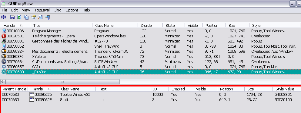This screenshot has height=113, width=301.
Task: Sort top list by Class Name column header
Action: click(115, 25)
